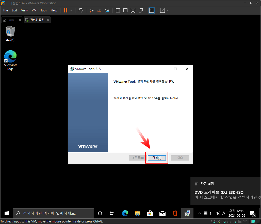Open the snapshot manager

tap(107, 10)
